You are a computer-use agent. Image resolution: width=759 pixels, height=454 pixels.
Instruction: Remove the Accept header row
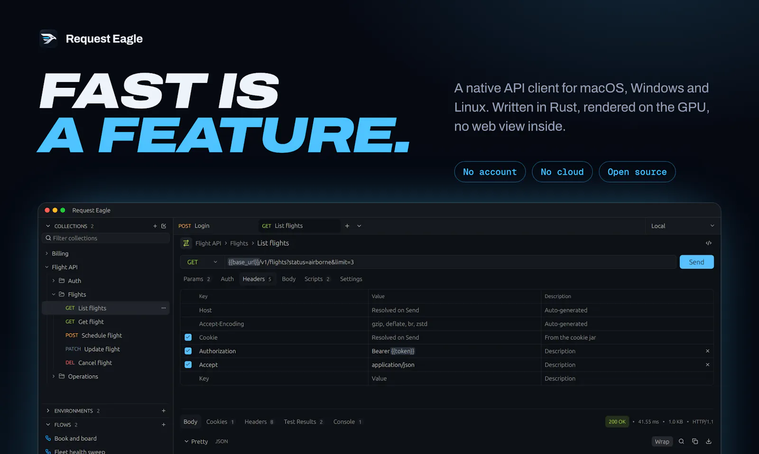coord(708,365)
